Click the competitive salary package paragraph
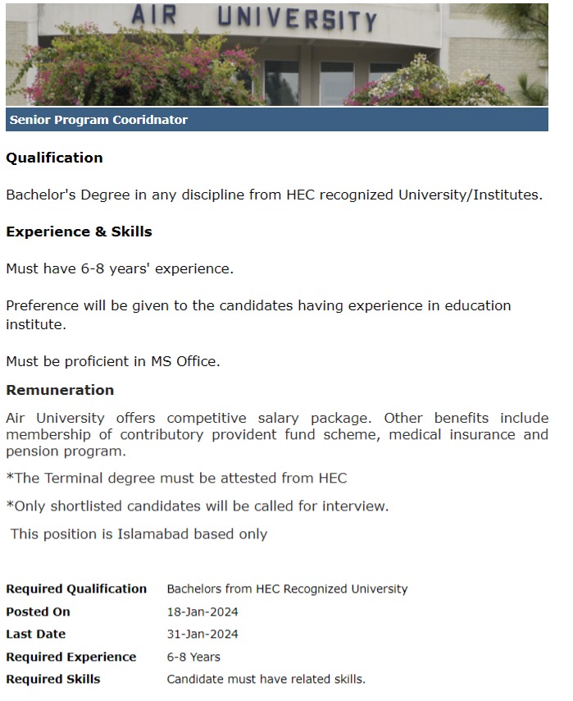 [x=277, y=434]
